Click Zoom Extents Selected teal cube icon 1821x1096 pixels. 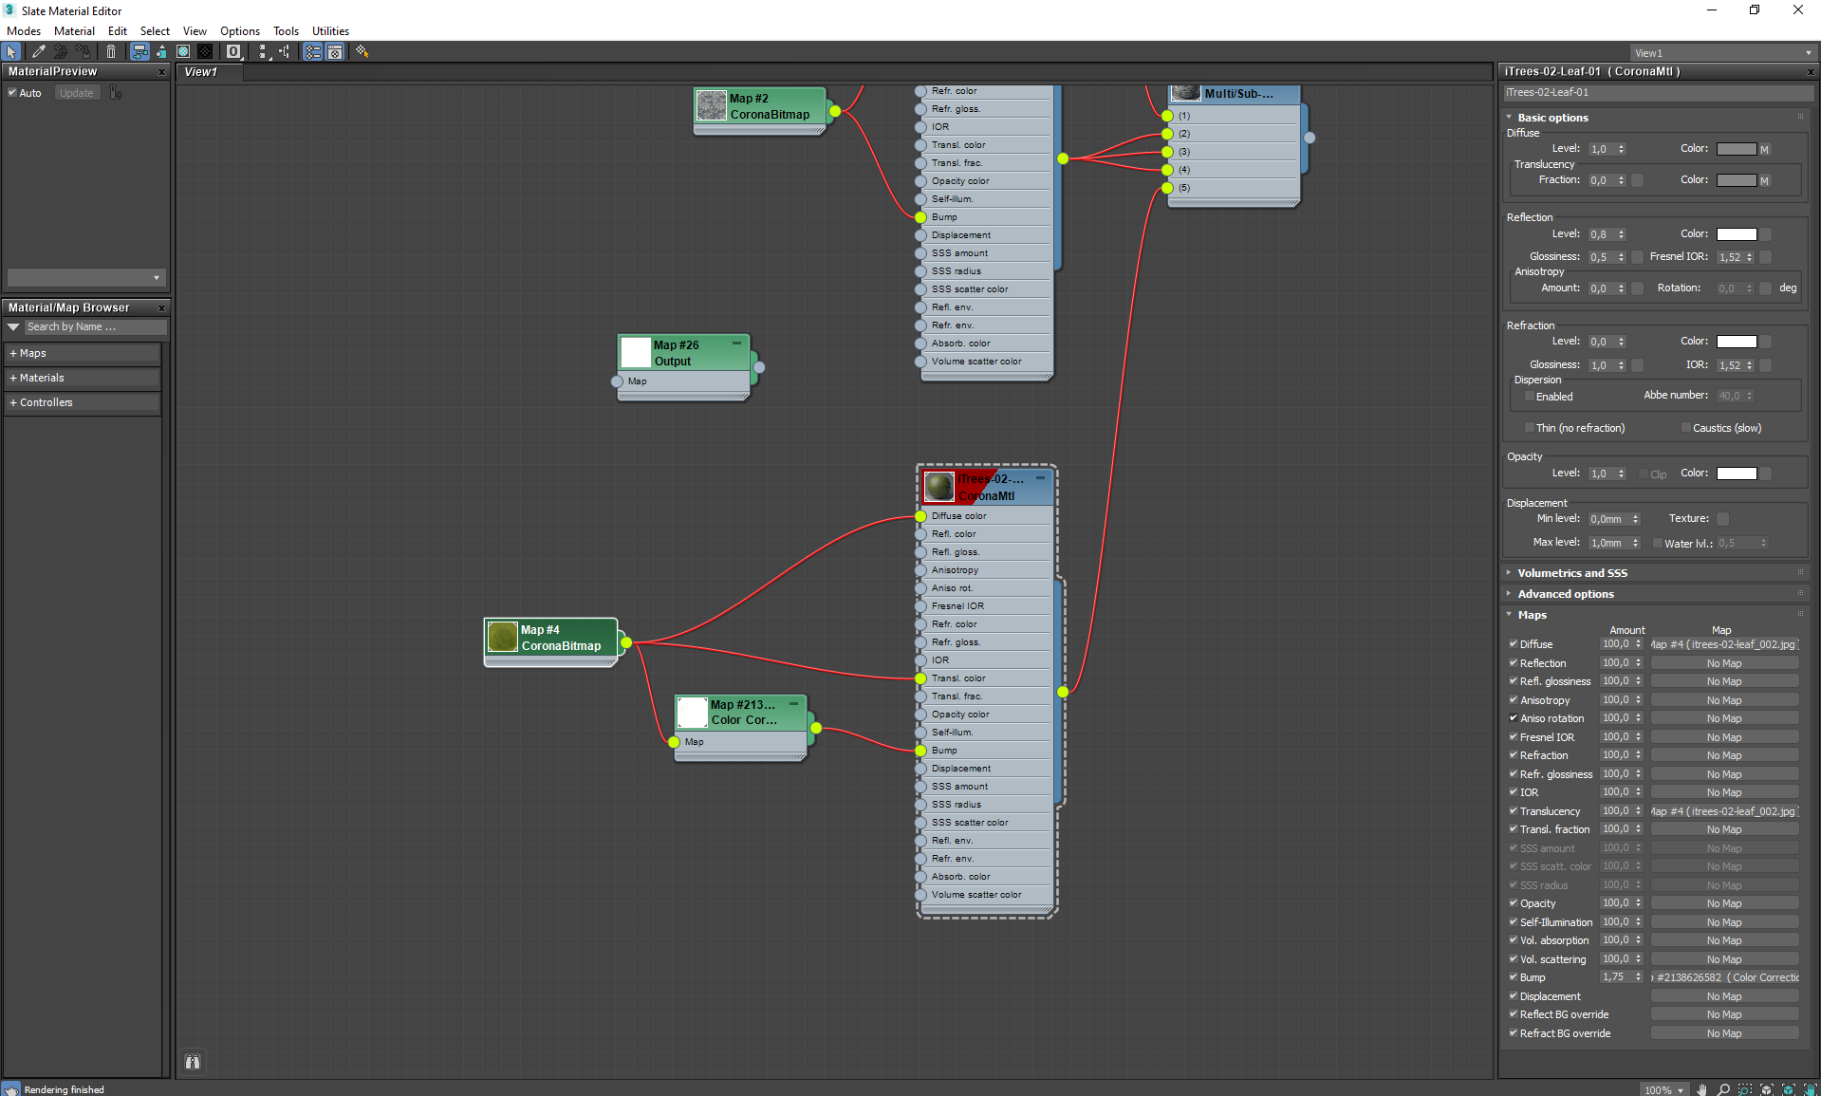(1789, 1089)
